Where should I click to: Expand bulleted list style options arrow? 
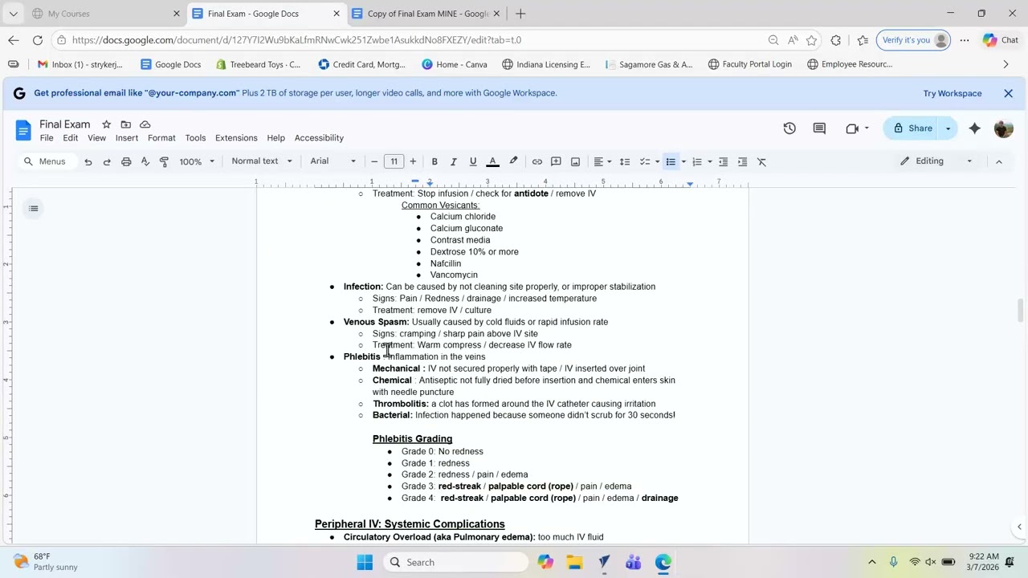683,161
